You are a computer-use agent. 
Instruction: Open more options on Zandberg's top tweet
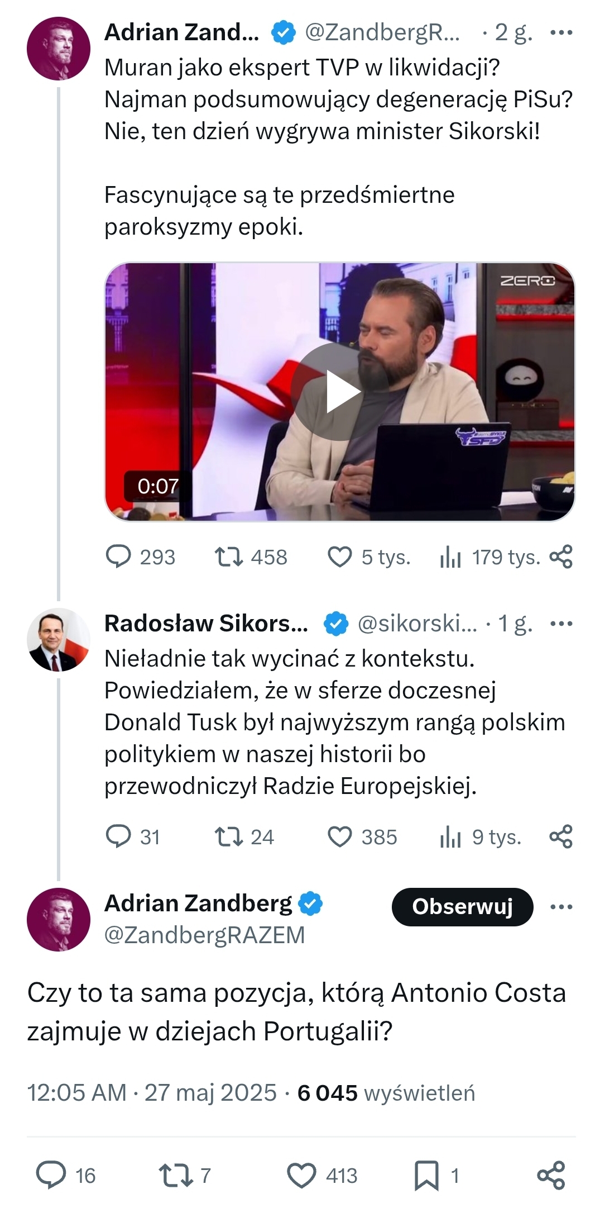coord(561,32)
